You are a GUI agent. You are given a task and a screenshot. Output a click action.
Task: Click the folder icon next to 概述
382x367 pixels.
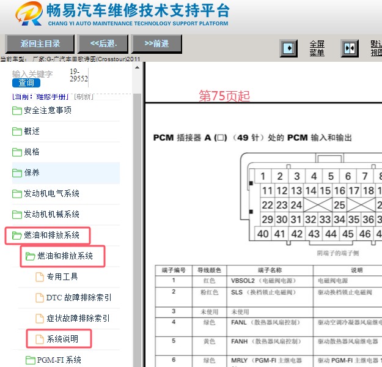click(x=17, y=132)
